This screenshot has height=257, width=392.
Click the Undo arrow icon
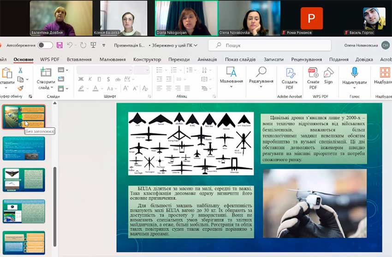[70, 45]
